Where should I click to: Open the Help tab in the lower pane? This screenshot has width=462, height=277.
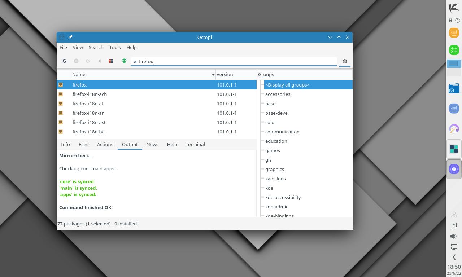(172, 144)
